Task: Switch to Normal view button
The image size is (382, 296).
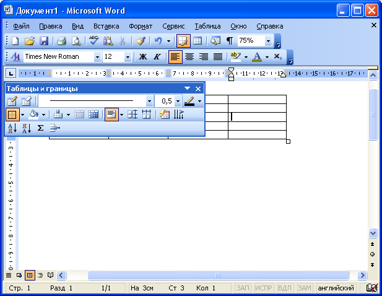Action: [9, 276]
